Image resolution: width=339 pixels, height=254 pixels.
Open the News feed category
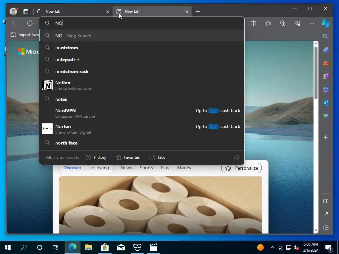tap(126, 168)
